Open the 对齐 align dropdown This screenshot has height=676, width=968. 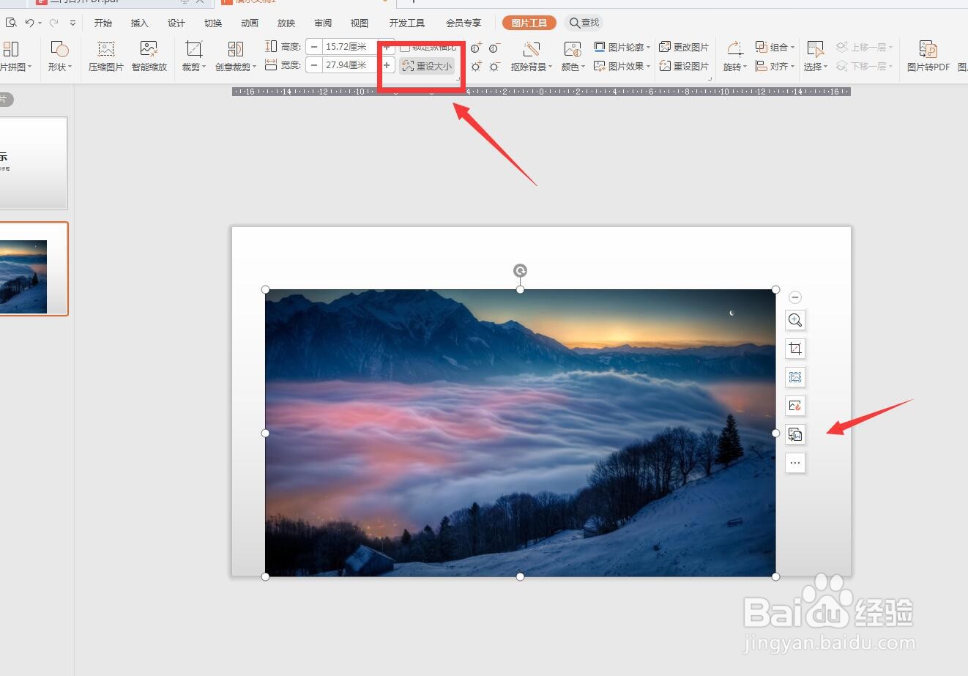[x=775, y=66]
